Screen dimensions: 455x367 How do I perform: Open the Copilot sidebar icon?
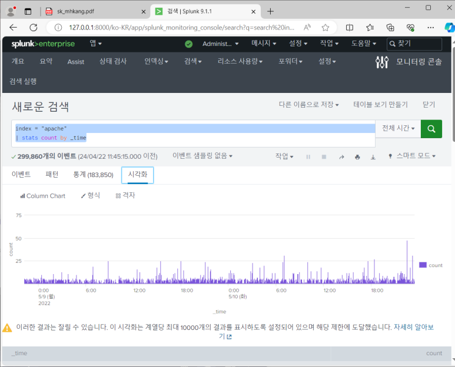pyautogui.click(x=450, y=28)
